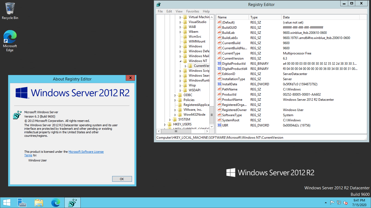Select the RegisteredApplications tree item

click(x=196, y=105)
